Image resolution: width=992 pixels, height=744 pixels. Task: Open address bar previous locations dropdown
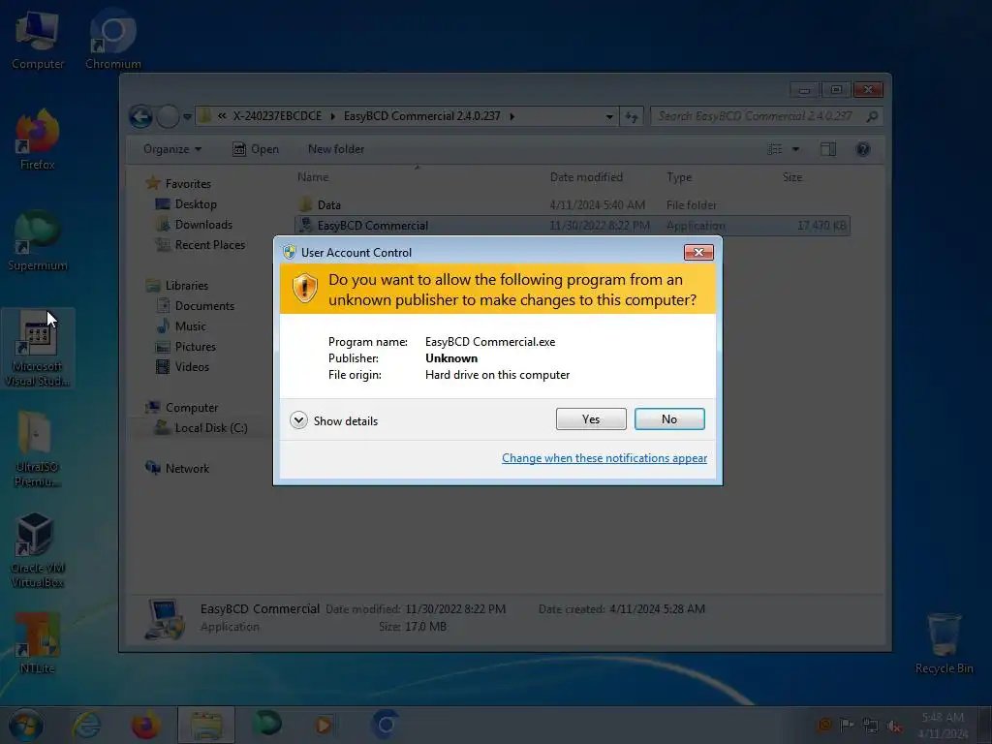[609, 116]
